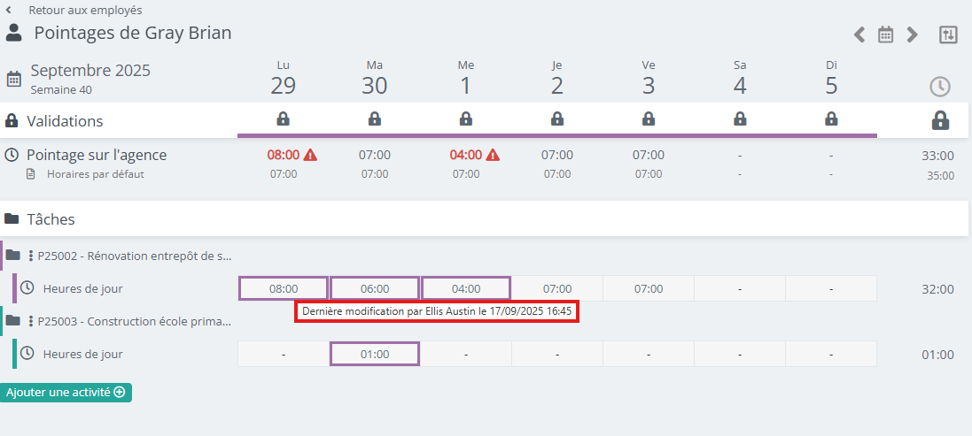972x436 pixels.
Task: Select Friday 3 day column header
Action: (x=649, y=79)
